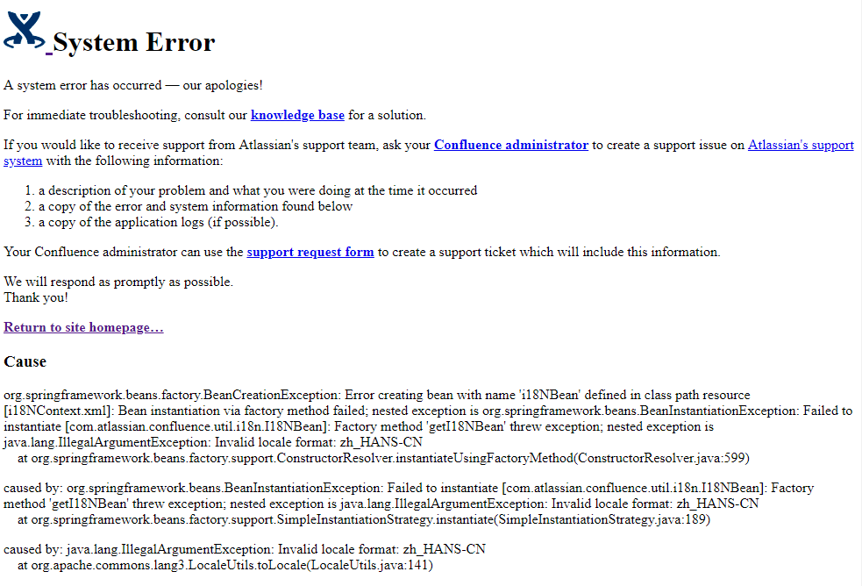Screen dimensions: 862x586
Task: Click the LocaleUtils.java:141 stack trace line
Action: pos(225,565)
